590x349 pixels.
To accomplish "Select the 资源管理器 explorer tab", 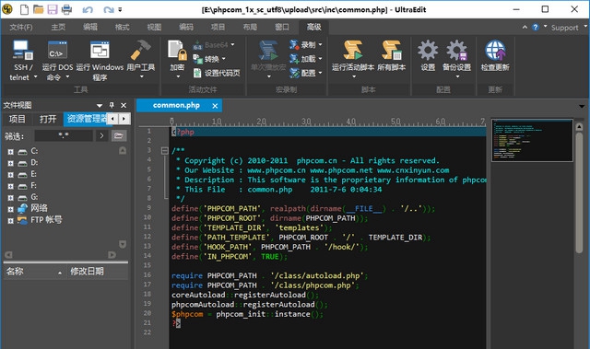I will coord(86,119).
